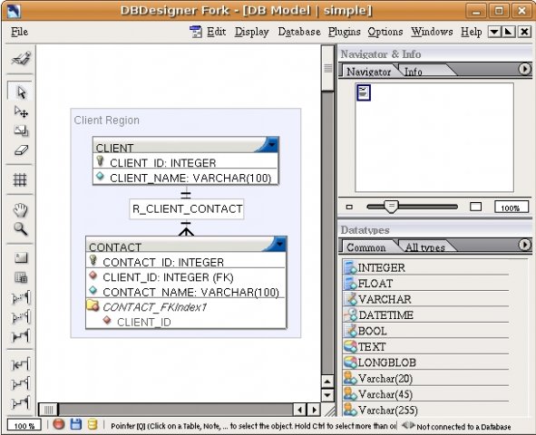Collapse the CLIENT table with its blue corner arrow
The image size is (536, 435).
(272, 144)
